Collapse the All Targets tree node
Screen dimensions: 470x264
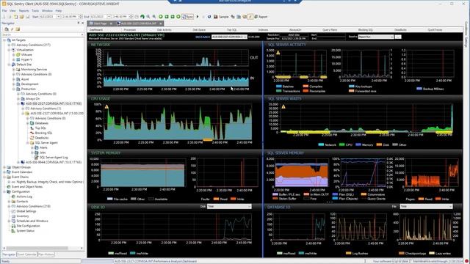point(4,40)
